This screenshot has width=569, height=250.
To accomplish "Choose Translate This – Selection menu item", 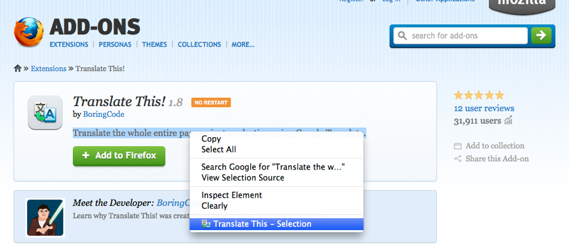I will [277, 224].
